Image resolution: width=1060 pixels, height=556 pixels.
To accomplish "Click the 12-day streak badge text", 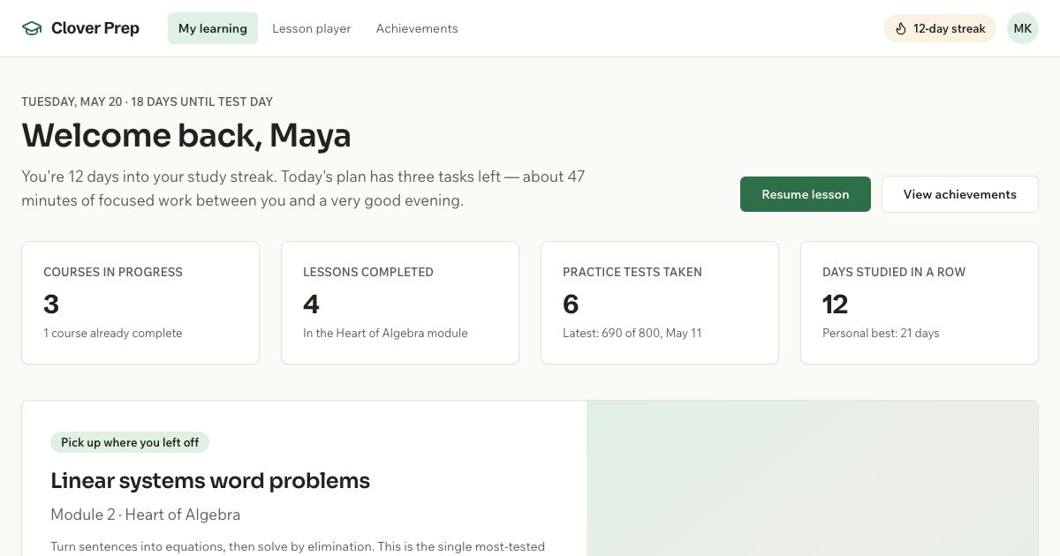I will click(950, 28).
